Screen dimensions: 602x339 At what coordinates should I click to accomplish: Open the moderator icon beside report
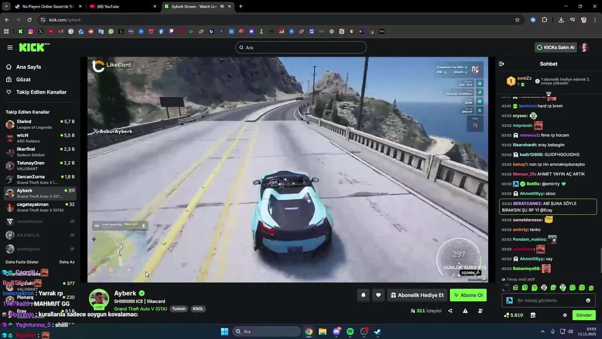(x=480, y=311)
